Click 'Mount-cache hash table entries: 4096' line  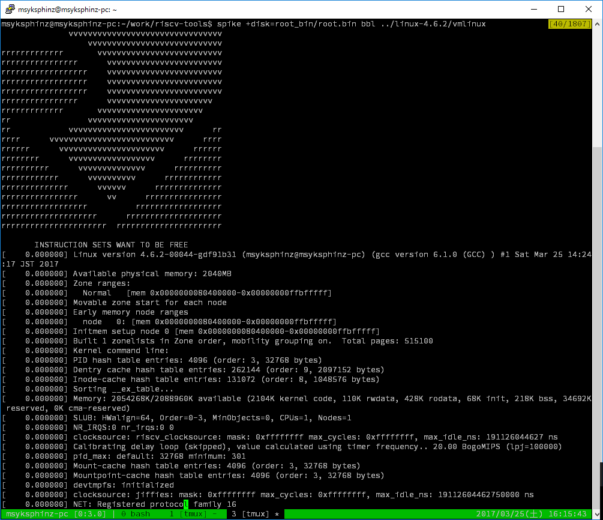tap(181, 466)
